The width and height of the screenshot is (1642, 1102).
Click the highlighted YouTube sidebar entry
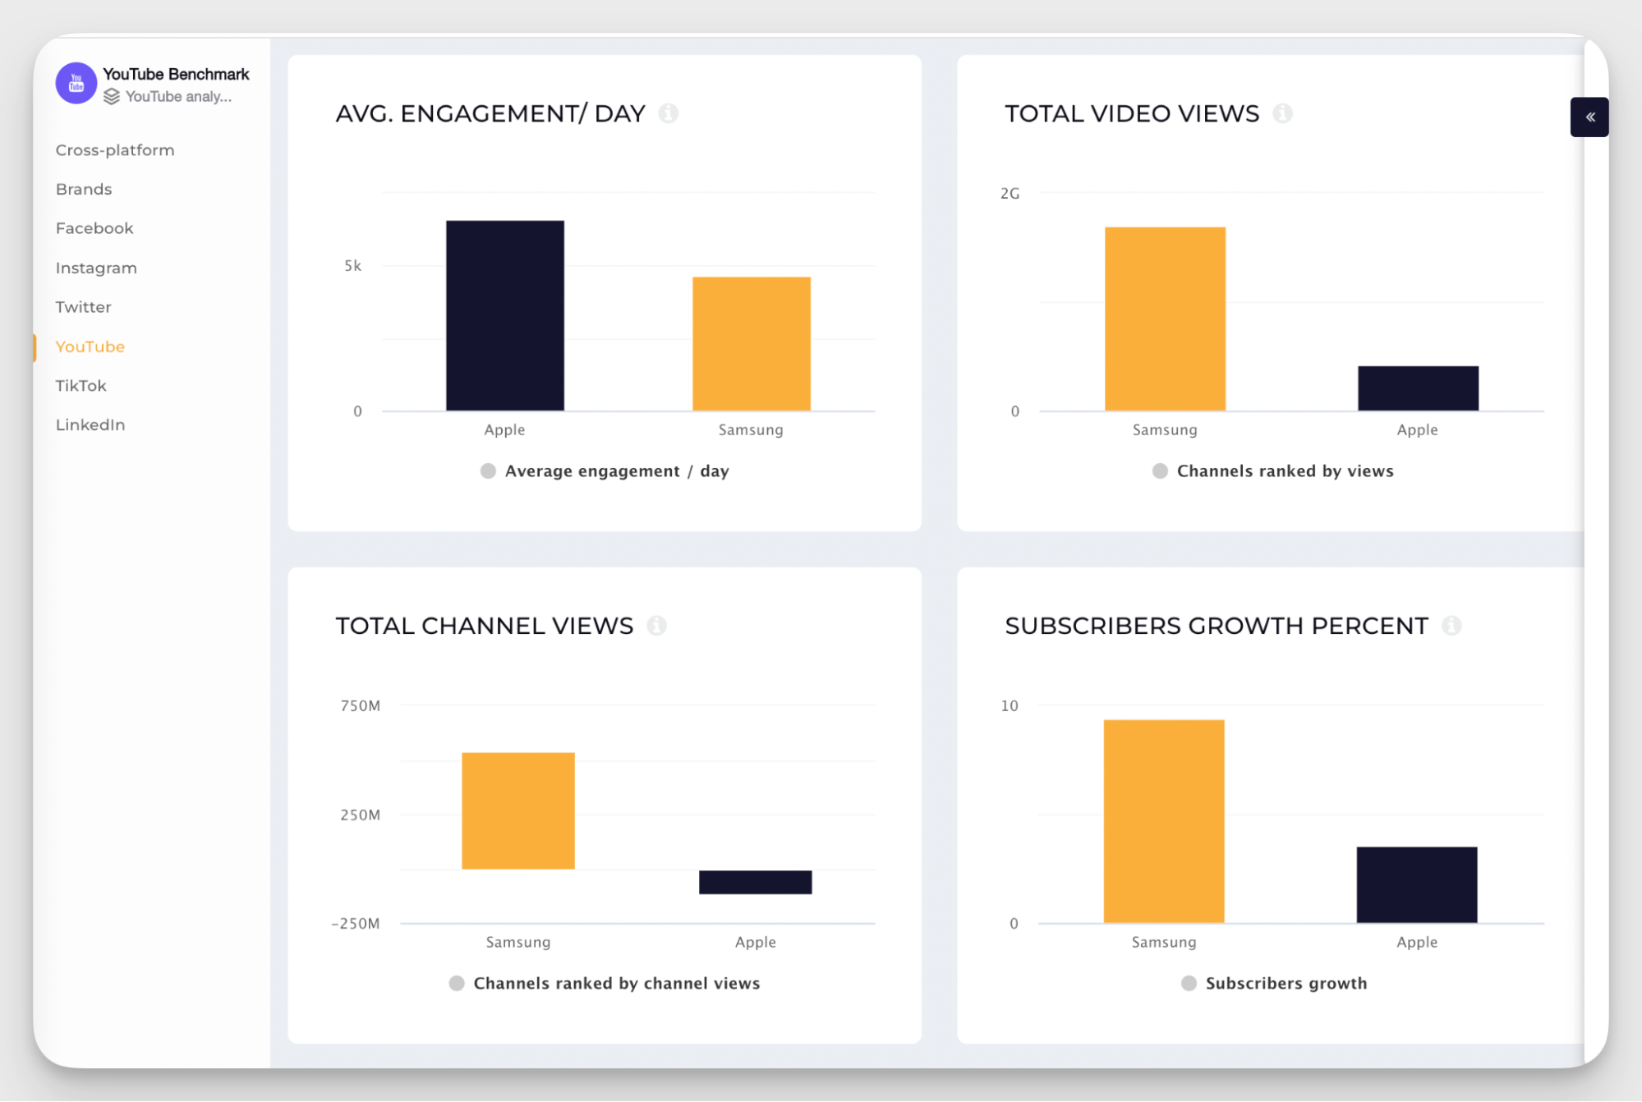point(90,347)
